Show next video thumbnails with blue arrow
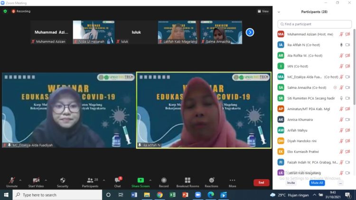356x200 pixels. pos(250,32)
